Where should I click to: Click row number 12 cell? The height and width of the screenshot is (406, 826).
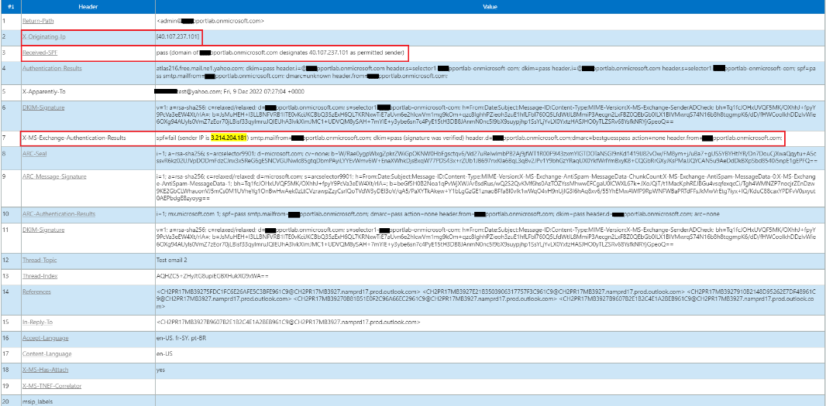coord(9,260)
